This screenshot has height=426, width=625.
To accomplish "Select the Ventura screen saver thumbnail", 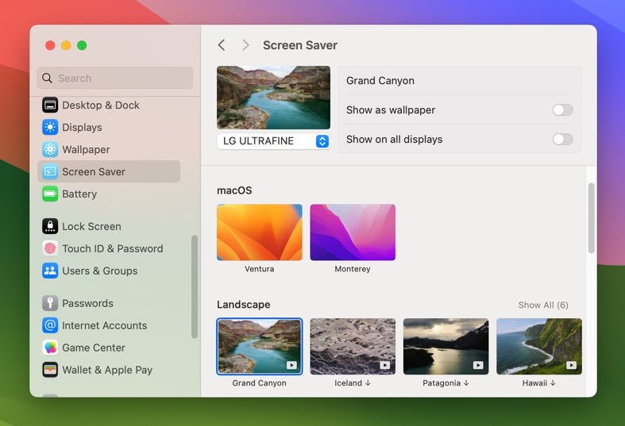I will tap(260, 232).
